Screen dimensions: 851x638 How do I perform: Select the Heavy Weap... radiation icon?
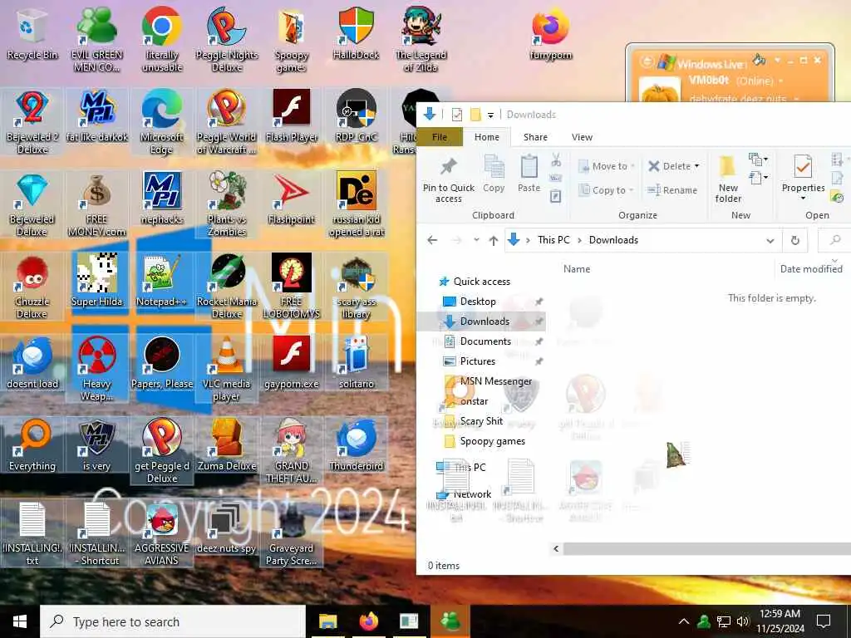point(96,370)
